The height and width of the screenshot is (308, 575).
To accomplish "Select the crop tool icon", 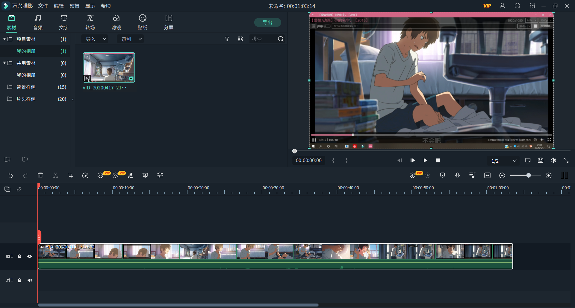I will click(70, 176).
